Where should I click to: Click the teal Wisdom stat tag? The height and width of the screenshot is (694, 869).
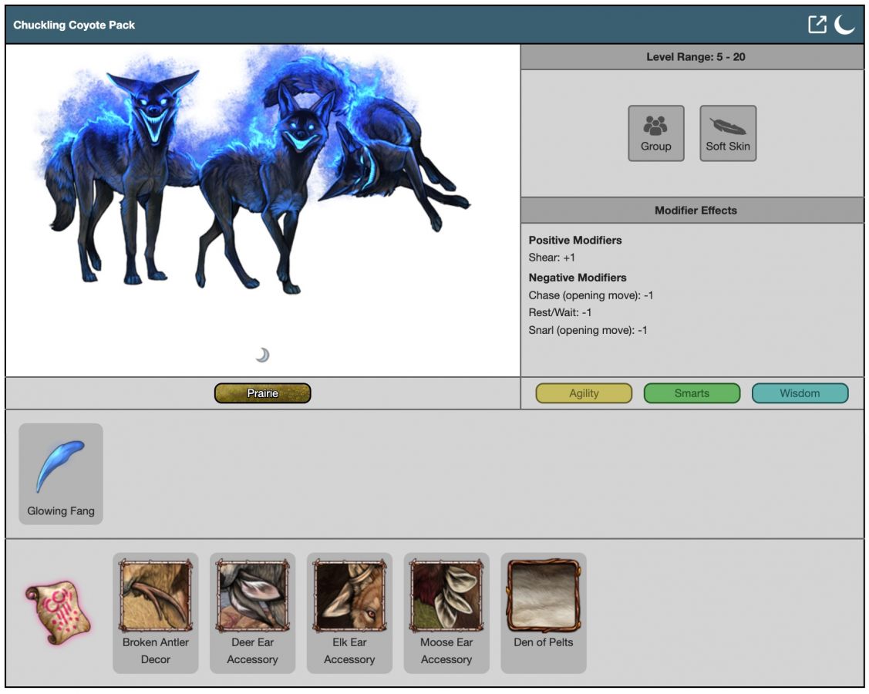click(800, 393)
